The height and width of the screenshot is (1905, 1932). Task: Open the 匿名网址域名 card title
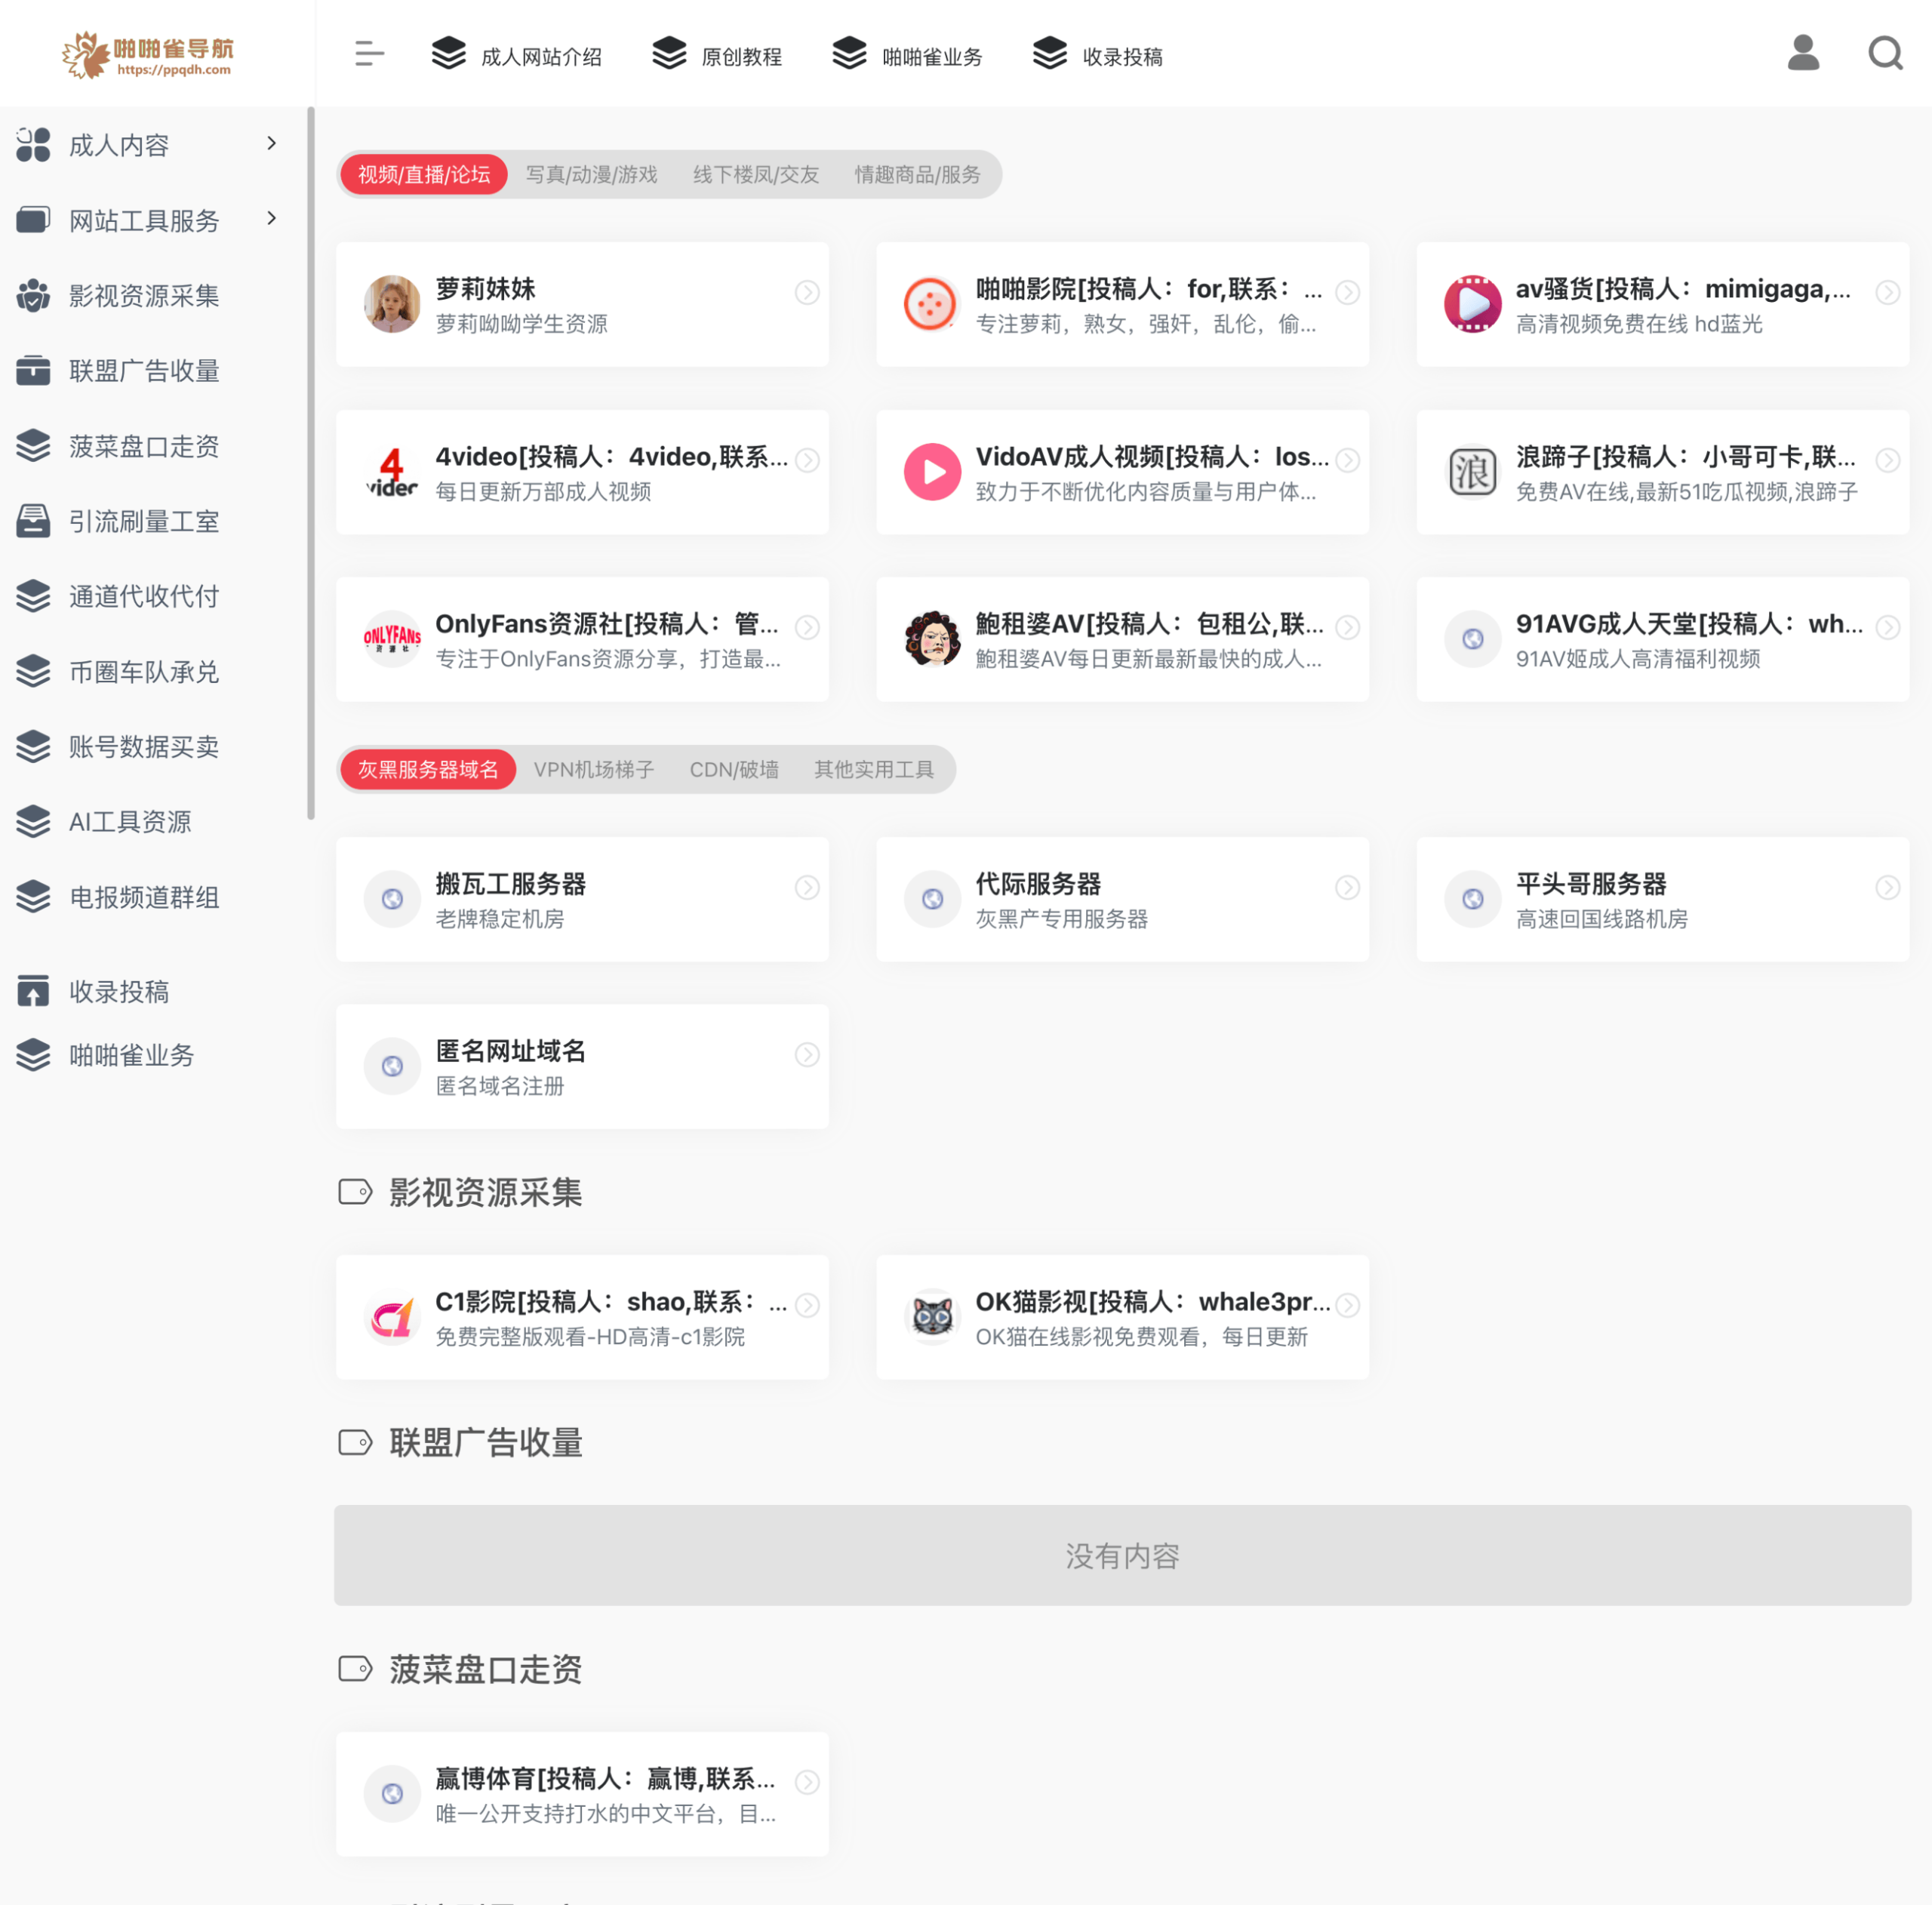point(510,1051)
